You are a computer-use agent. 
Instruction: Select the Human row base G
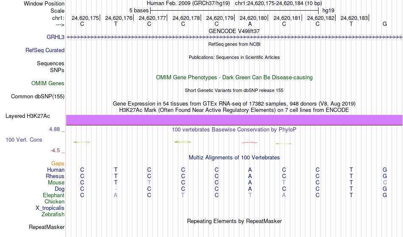point(384,170)
